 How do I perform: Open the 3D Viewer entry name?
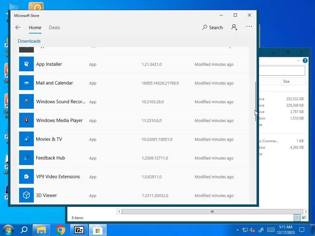pos(46,195)
